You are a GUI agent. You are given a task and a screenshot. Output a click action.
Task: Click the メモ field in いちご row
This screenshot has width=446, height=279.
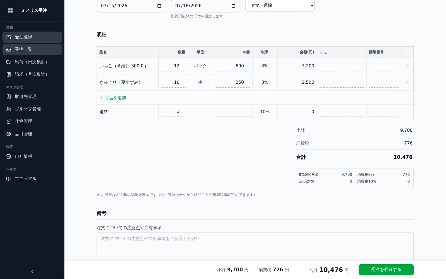[x=342, y=66]
